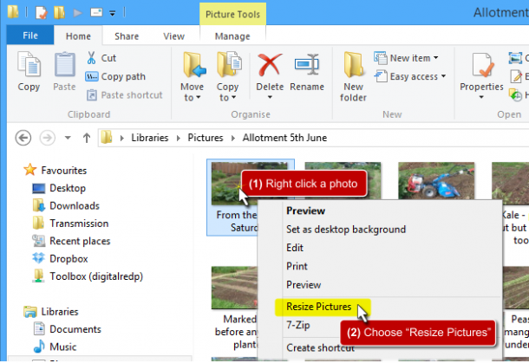This screenshot has width=529, height=363.
Task: Click the Properties icon
Action: pyautogui.click(x=483, y=65)
